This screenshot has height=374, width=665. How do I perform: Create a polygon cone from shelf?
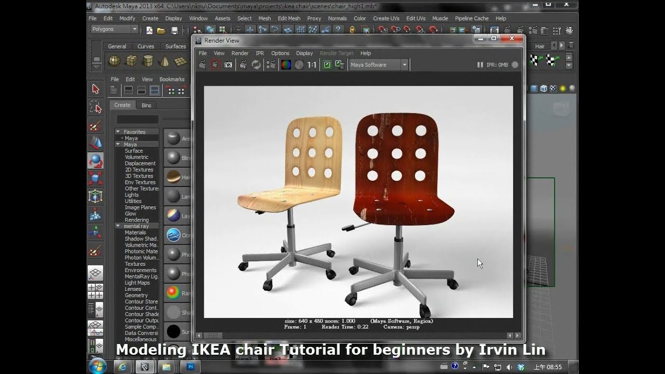coord(164,61)
